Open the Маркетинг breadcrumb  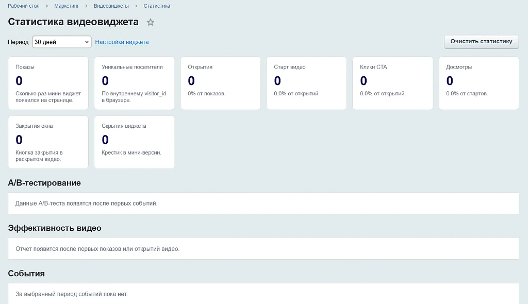click(67, 6)
